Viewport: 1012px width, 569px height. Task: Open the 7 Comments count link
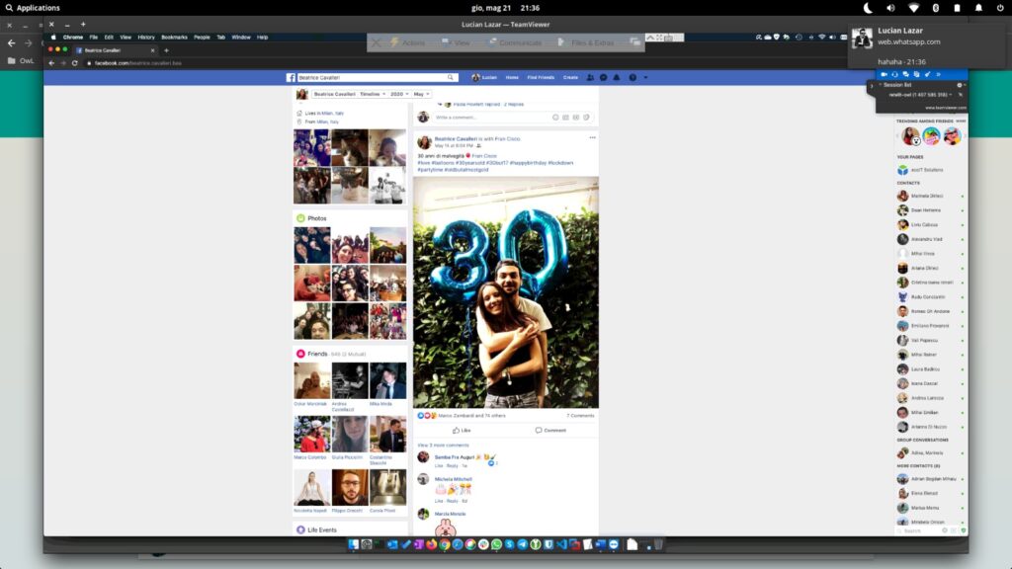pos(580,416)
